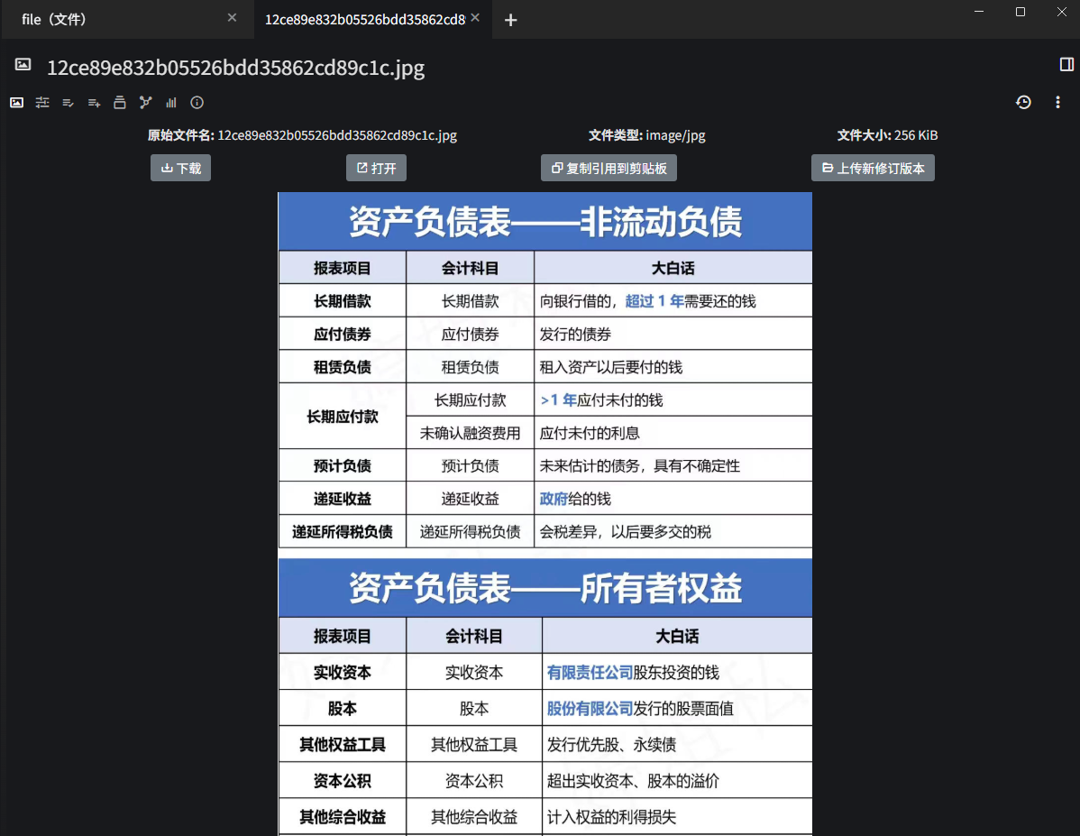Open Note Info circle icon
Image resolution: width=1080 pixels, height=836 pixels.
pos(197,103)
